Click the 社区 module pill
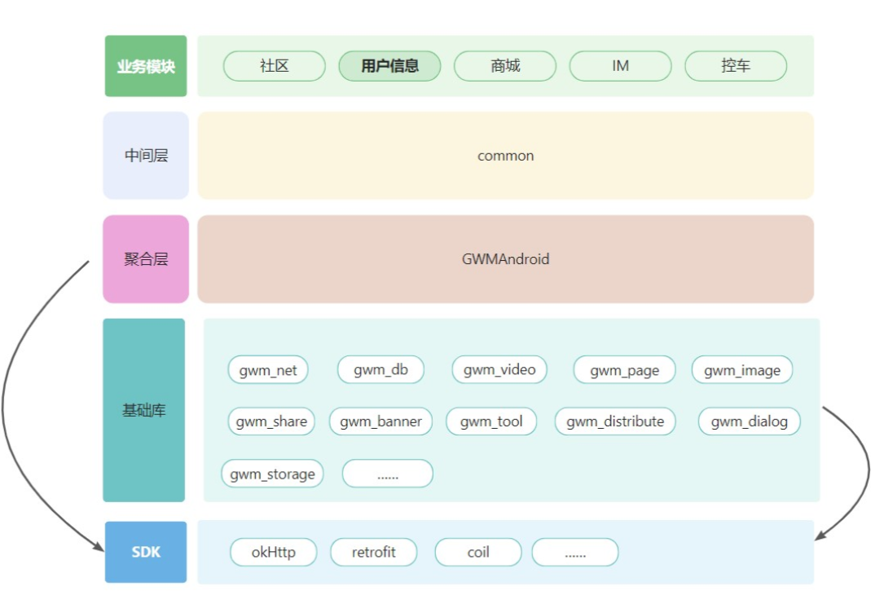Viewport: 871px width, 600px height. click(x=275, y=66)
